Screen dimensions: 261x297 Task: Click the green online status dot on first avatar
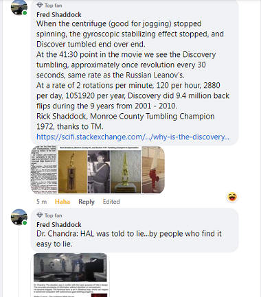(25, 13)
